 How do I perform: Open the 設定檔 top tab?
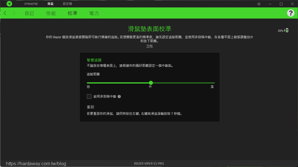pyautogui.click(x=68, y=4)
